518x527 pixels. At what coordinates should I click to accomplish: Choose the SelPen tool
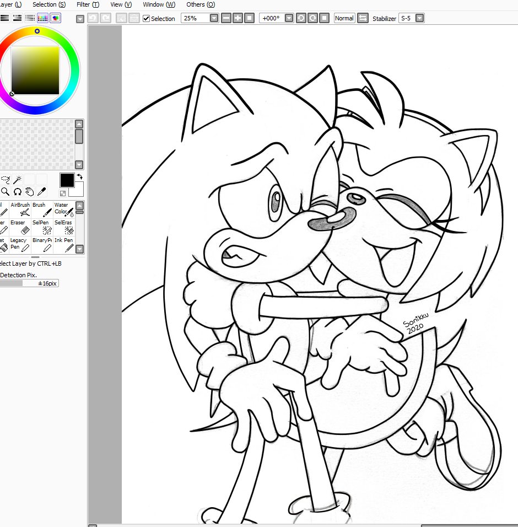click(x=42, y=227)
